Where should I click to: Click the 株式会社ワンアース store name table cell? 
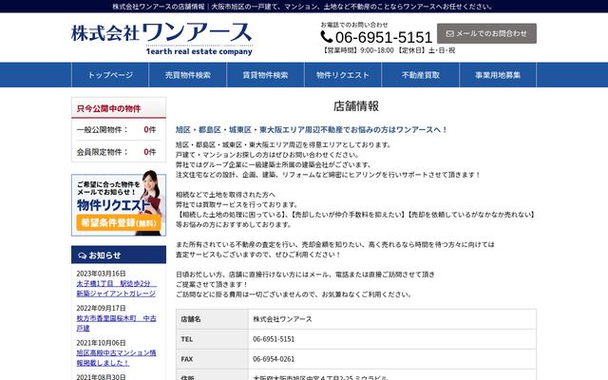coord(392,319)
